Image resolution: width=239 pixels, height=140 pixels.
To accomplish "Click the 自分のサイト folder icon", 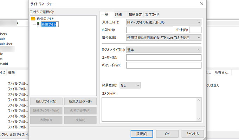I will 33,19.
